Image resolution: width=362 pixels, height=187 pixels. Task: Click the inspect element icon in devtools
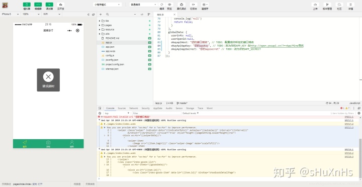click(100, 108)
